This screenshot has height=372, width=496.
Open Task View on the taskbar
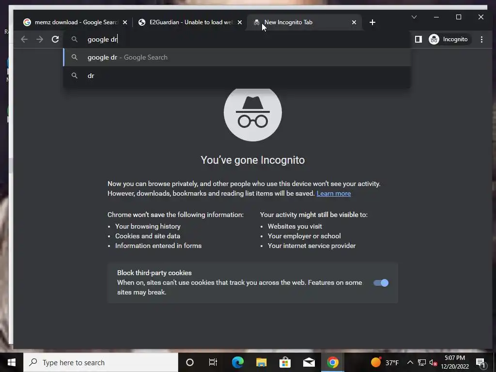(x=213, y=362)
